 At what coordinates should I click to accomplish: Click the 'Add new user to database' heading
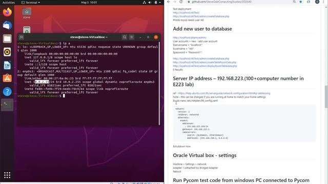click(202, 29)
